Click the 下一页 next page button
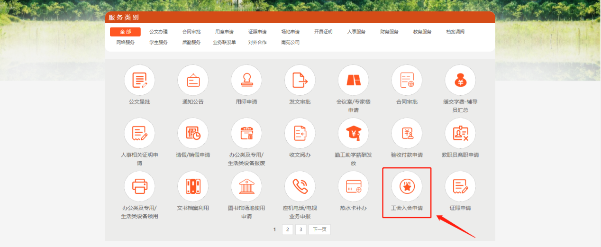This screenshot has height=247, width=601. click(x=319, y=229)
